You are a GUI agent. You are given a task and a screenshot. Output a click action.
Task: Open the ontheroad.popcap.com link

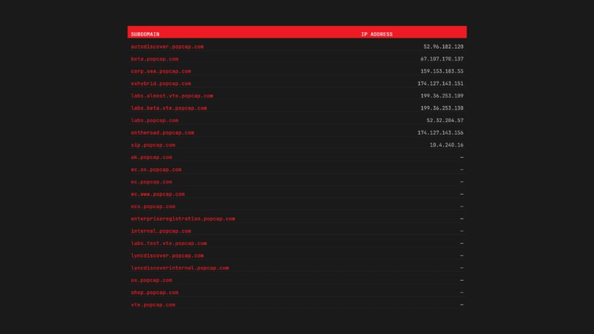163,133
